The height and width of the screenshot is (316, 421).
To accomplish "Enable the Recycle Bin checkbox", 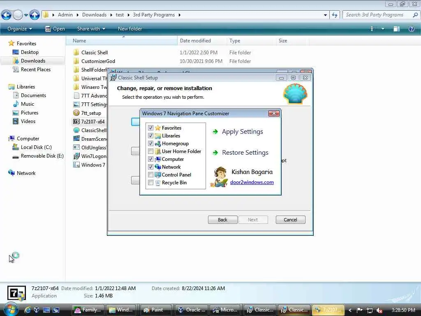I will 150,182.
